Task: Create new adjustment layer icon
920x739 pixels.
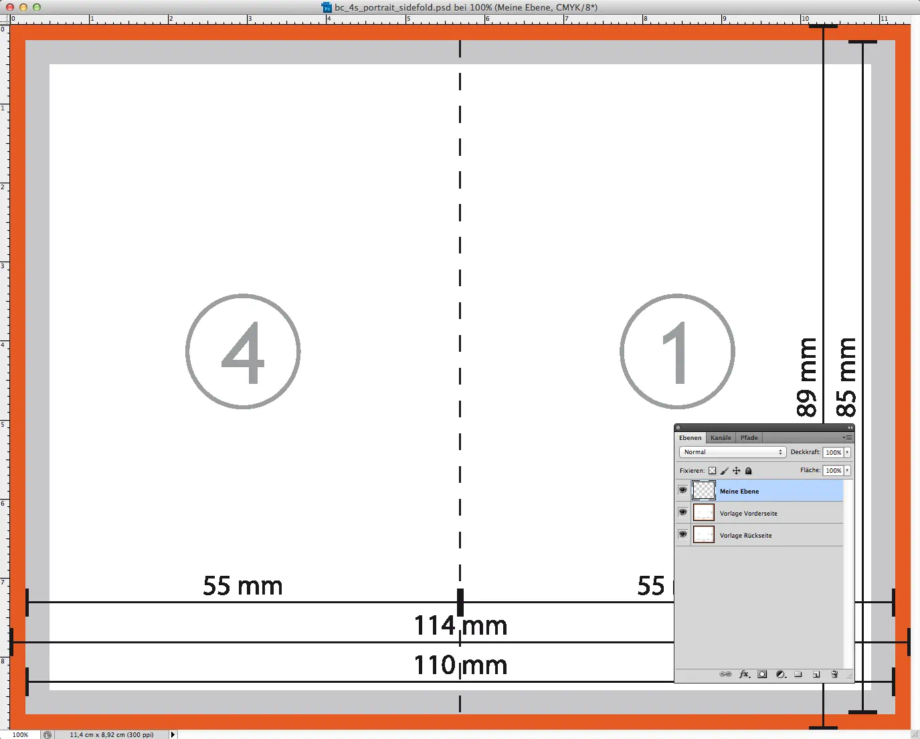Action: coord(780,674)
